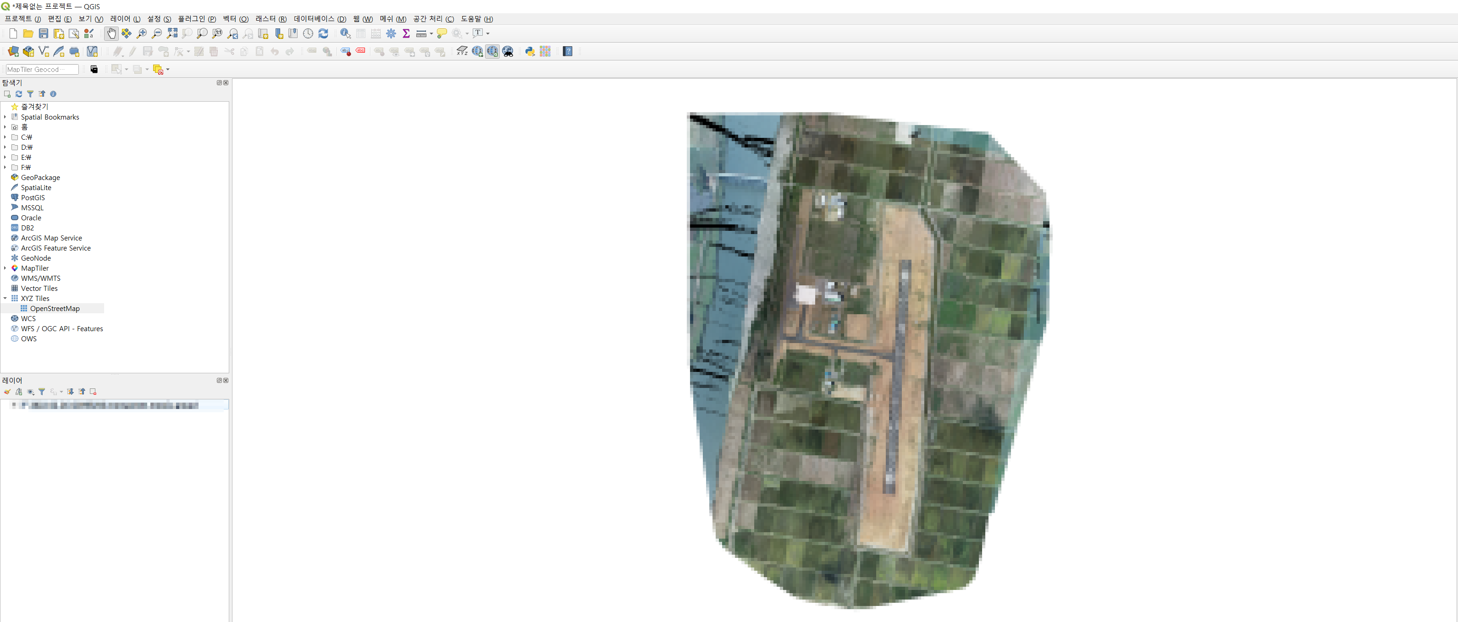Expand the MapTiler tree node
The width and height of the screenshot is (1458, 622).
point(5,268)
